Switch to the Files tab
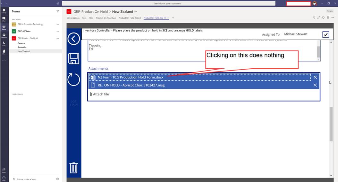The height and width of the screenshot is (182, 338). pyautogui.click(x=84, y=18)
